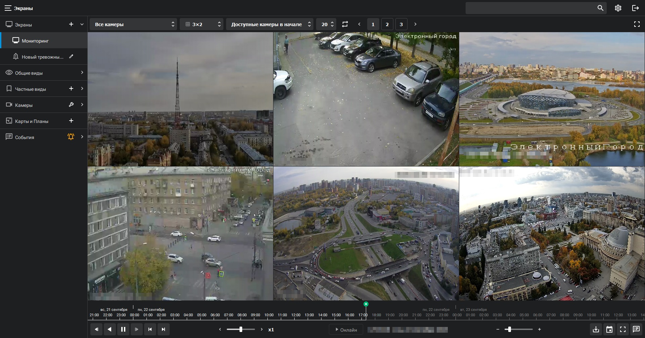Pause playback with the pause button
This screenshot has height=338, width=645.
coord(123,329)
